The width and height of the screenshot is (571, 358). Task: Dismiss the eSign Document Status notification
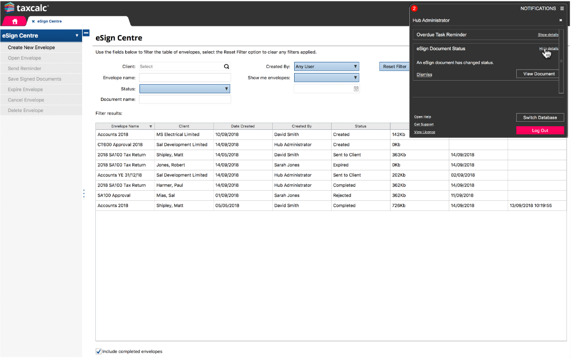point(424,75)
